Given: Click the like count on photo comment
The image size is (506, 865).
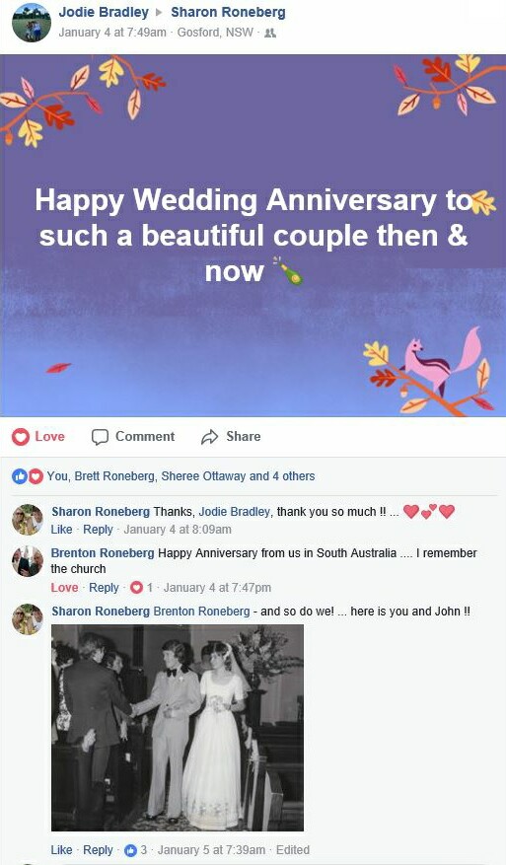Looking at the screenshot, I should click(x=136, y=850).
